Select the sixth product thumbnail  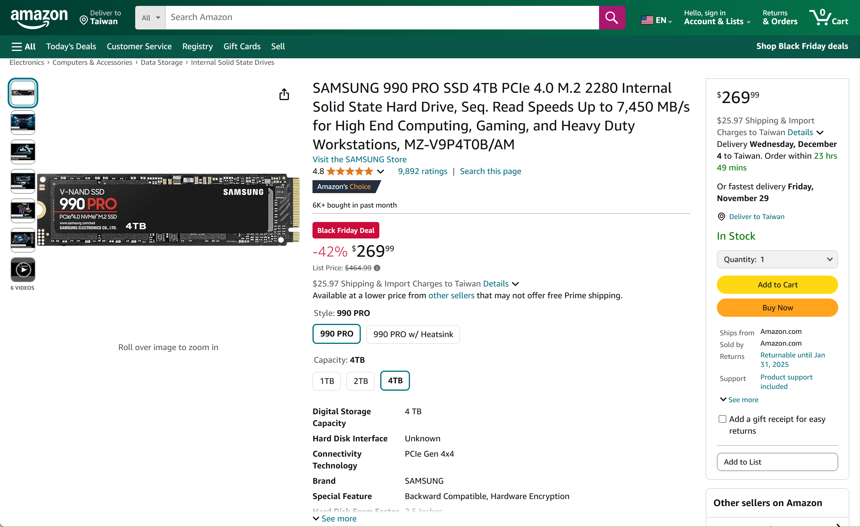click(x=23, y=240)
